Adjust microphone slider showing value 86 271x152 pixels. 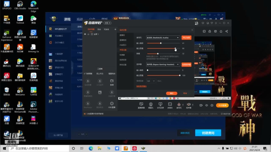(x=175, y=49)
